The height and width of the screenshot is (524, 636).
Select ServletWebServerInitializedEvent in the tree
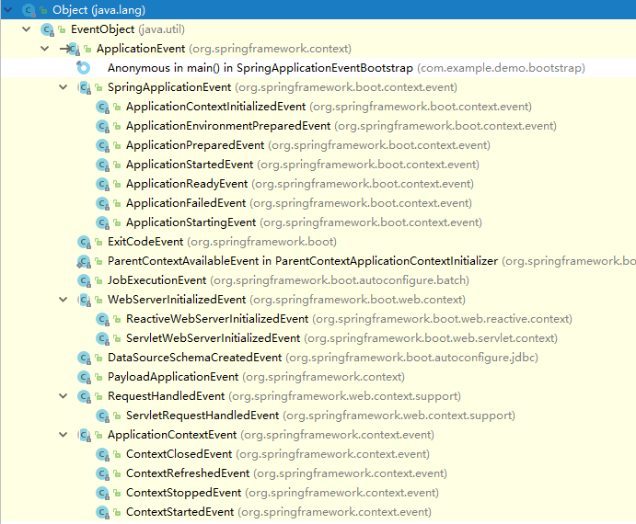(x=213, y=338)
